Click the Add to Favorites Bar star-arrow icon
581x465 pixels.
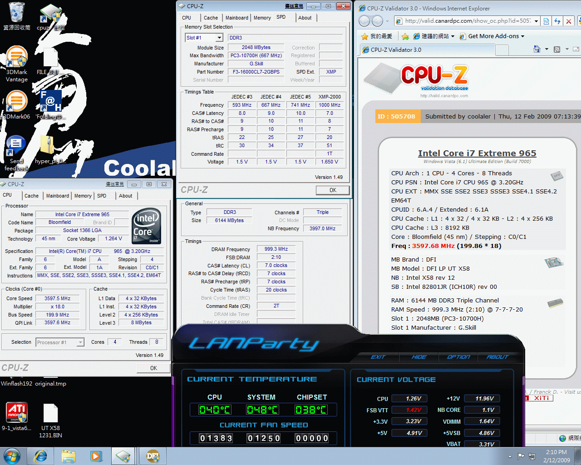(405, 36)
